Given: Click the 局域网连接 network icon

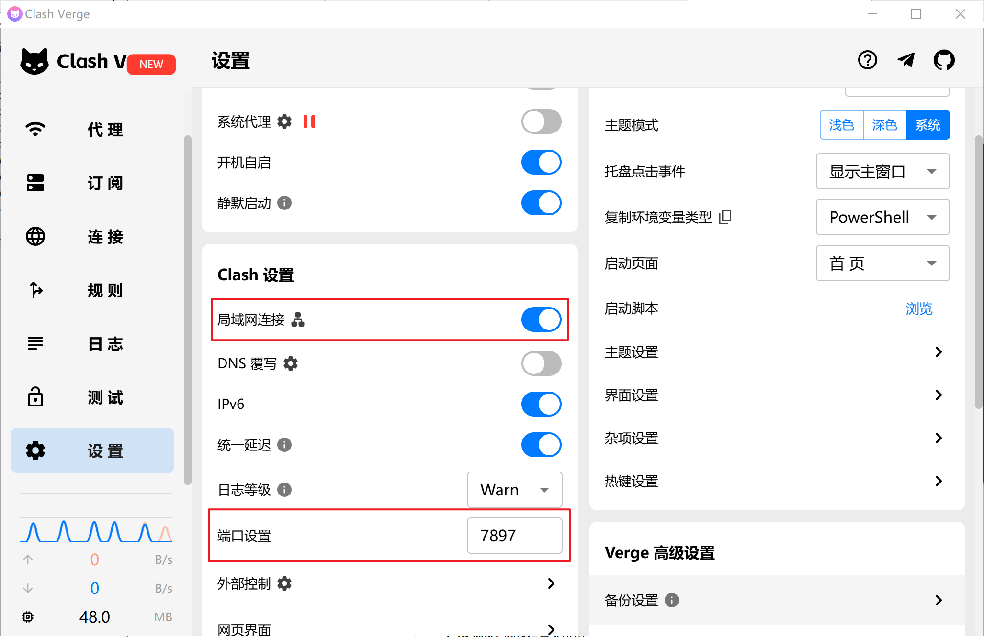Looking at the screenshot, I should click(298, 319).
